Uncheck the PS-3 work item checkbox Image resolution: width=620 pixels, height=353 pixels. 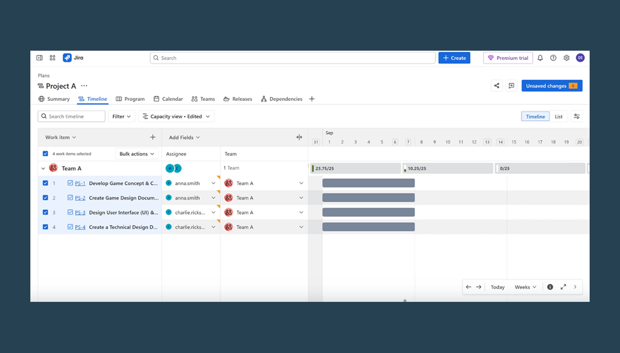[x=45, y=212]
